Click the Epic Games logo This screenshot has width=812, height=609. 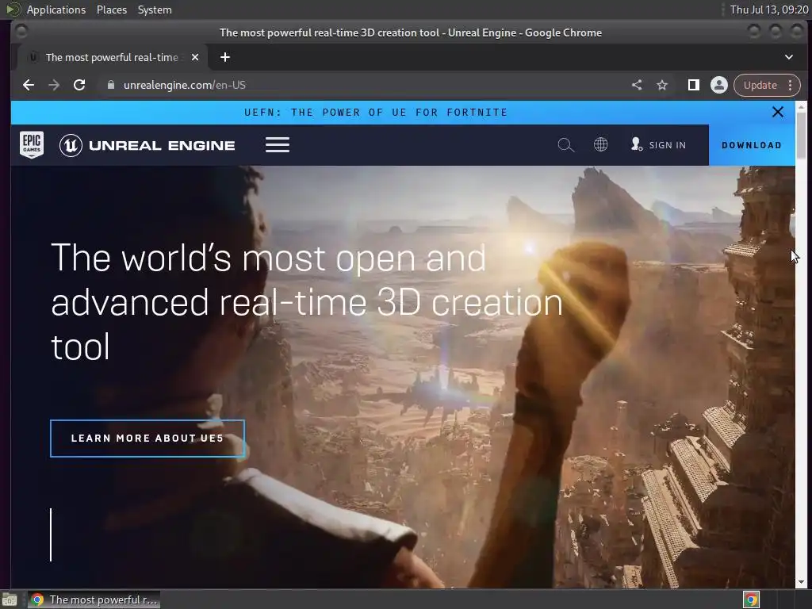(x=32, y=144)
